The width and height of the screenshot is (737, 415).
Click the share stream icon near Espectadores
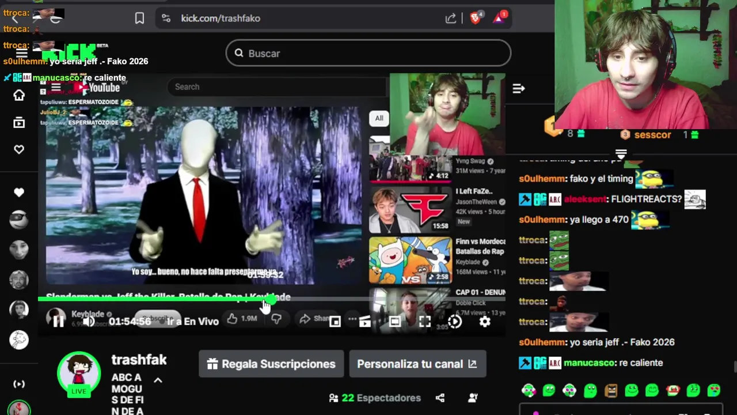click(x=440, y=398)
